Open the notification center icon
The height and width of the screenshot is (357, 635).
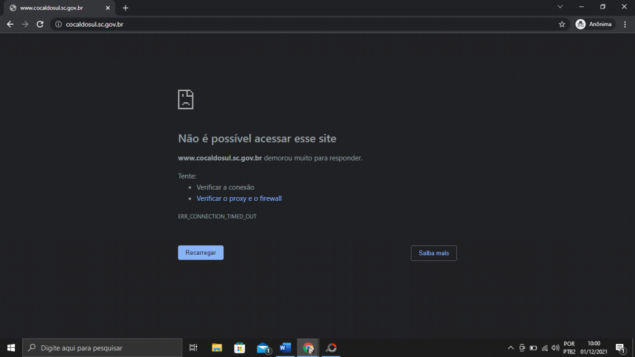coord(620,348)
